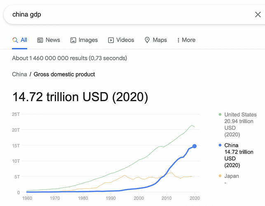Click the News tab newspaper icon

point(40,40)
